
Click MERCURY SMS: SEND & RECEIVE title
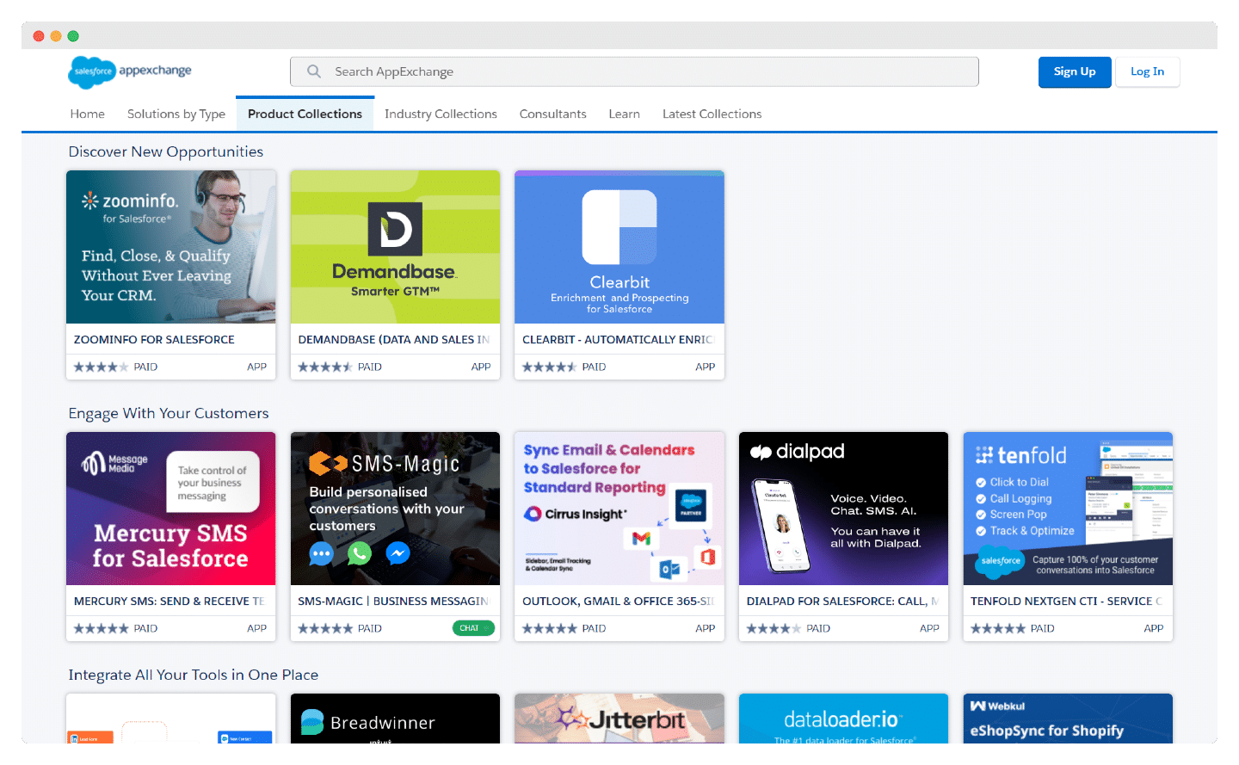pos(170,602)
